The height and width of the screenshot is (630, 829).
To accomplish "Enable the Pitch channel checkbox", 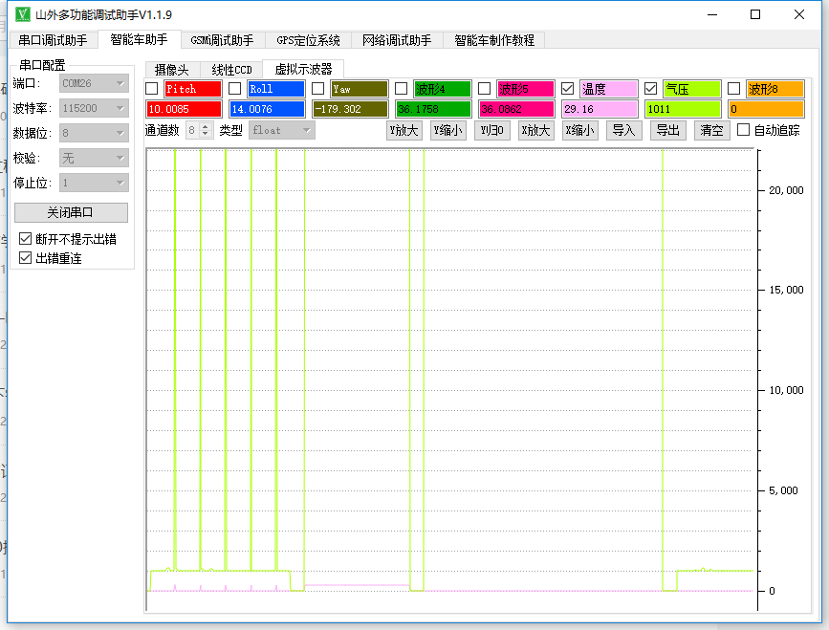I will click(152, 89).
